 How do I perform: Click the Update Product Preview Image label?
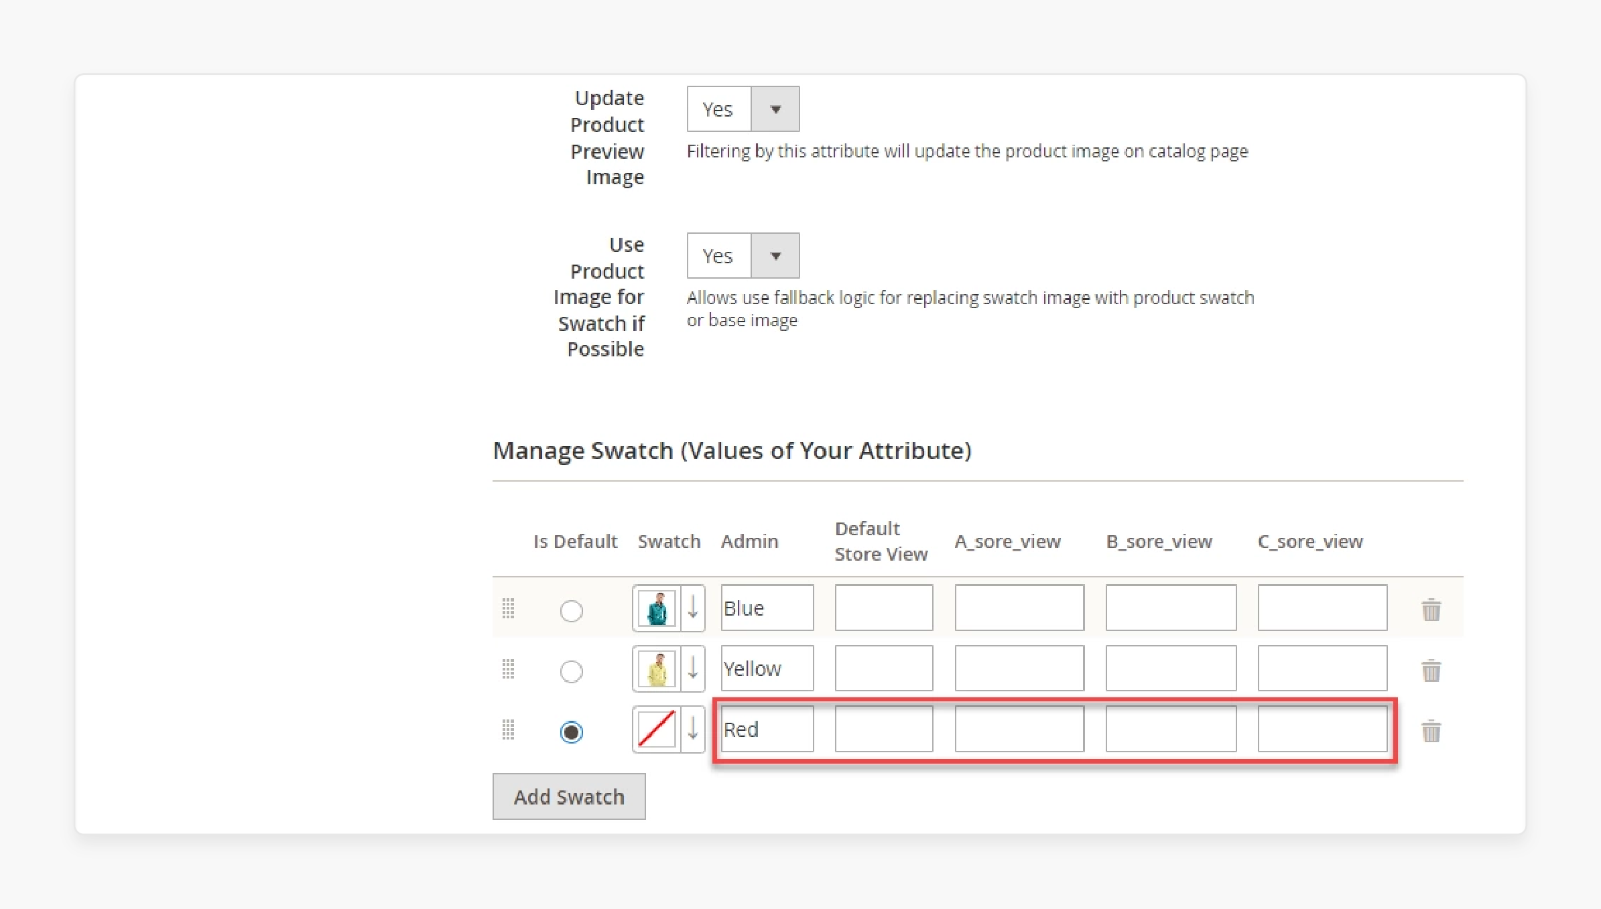tap(607, 137)
